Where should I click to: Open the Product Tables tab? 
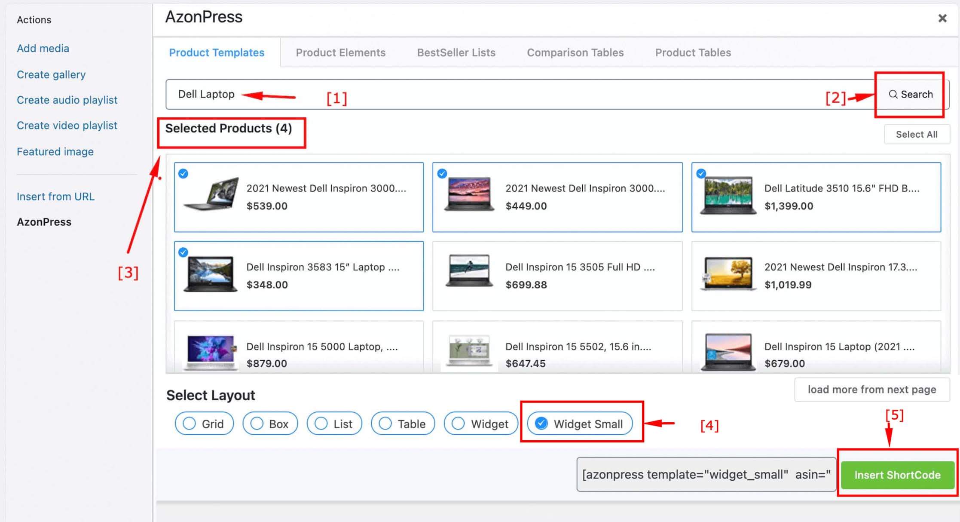pyautogui.click(x=693, y=52)
